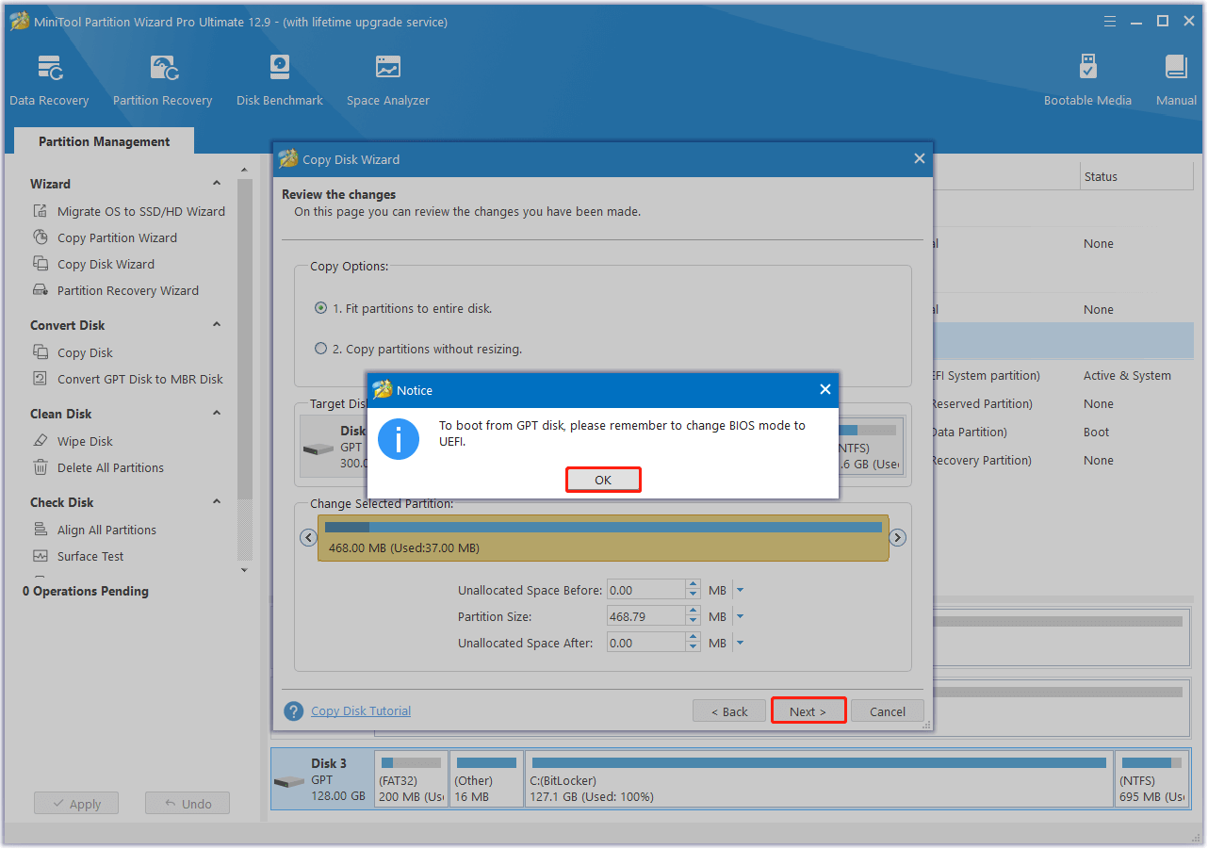Click the left arrow of partition bar
This screenshot has height=849, width=1208.
[x=308, y=537]
